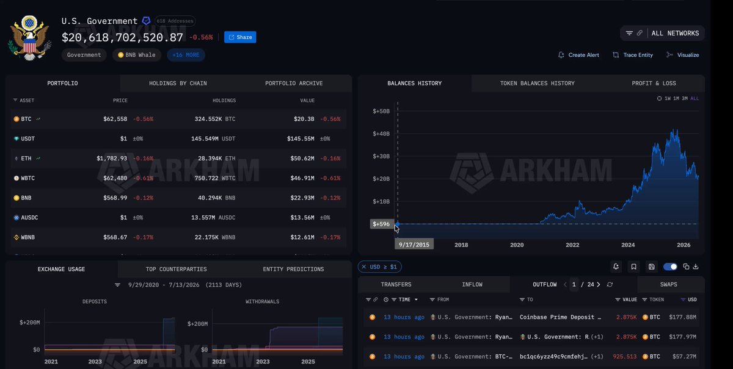
Task: Click Create Alert
Action: click(x=578, y=55)
